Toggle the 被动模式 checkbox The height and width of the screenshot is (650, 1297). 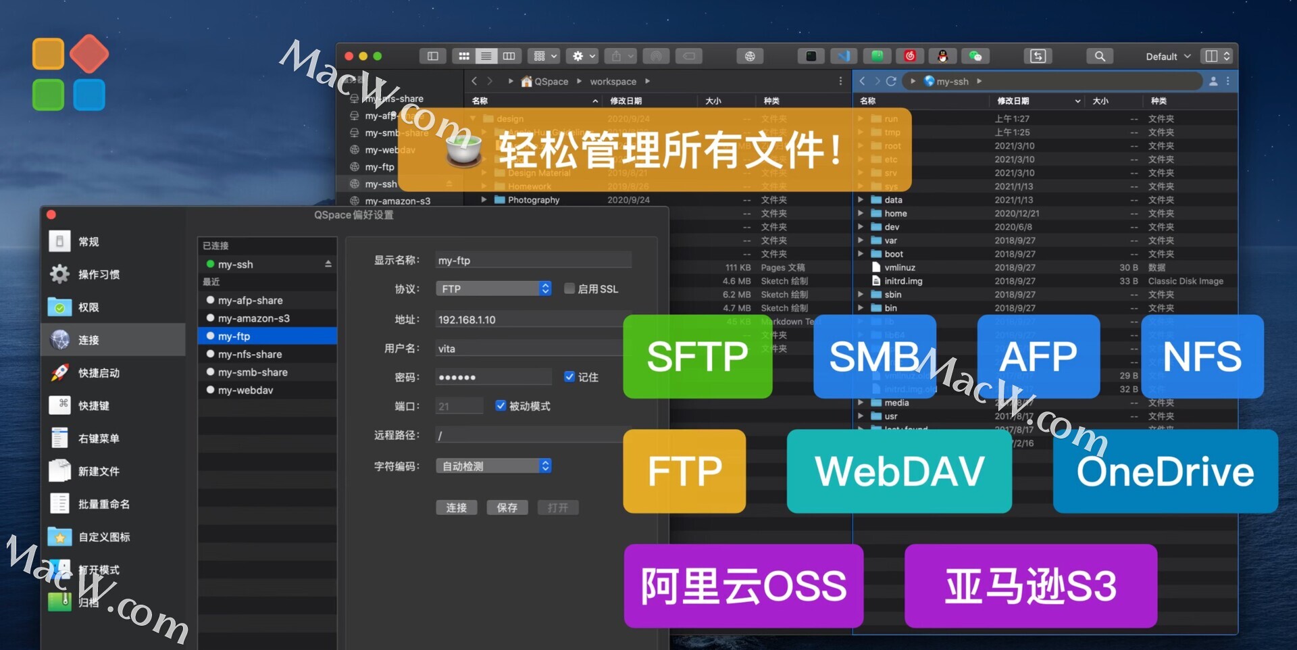click(x=501, y=405)
